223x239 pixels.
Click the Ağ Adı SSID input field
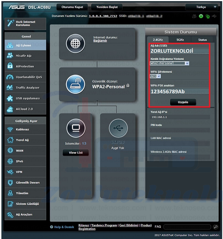point(179,51)
